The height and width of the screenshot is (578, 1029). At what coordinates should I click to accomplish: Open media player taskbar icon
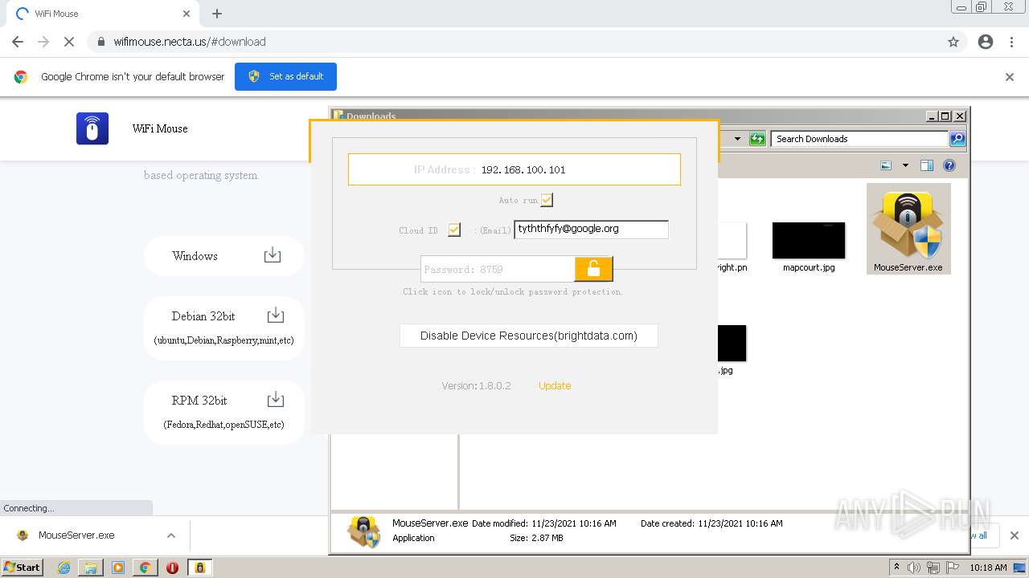[x=118, y=568]
